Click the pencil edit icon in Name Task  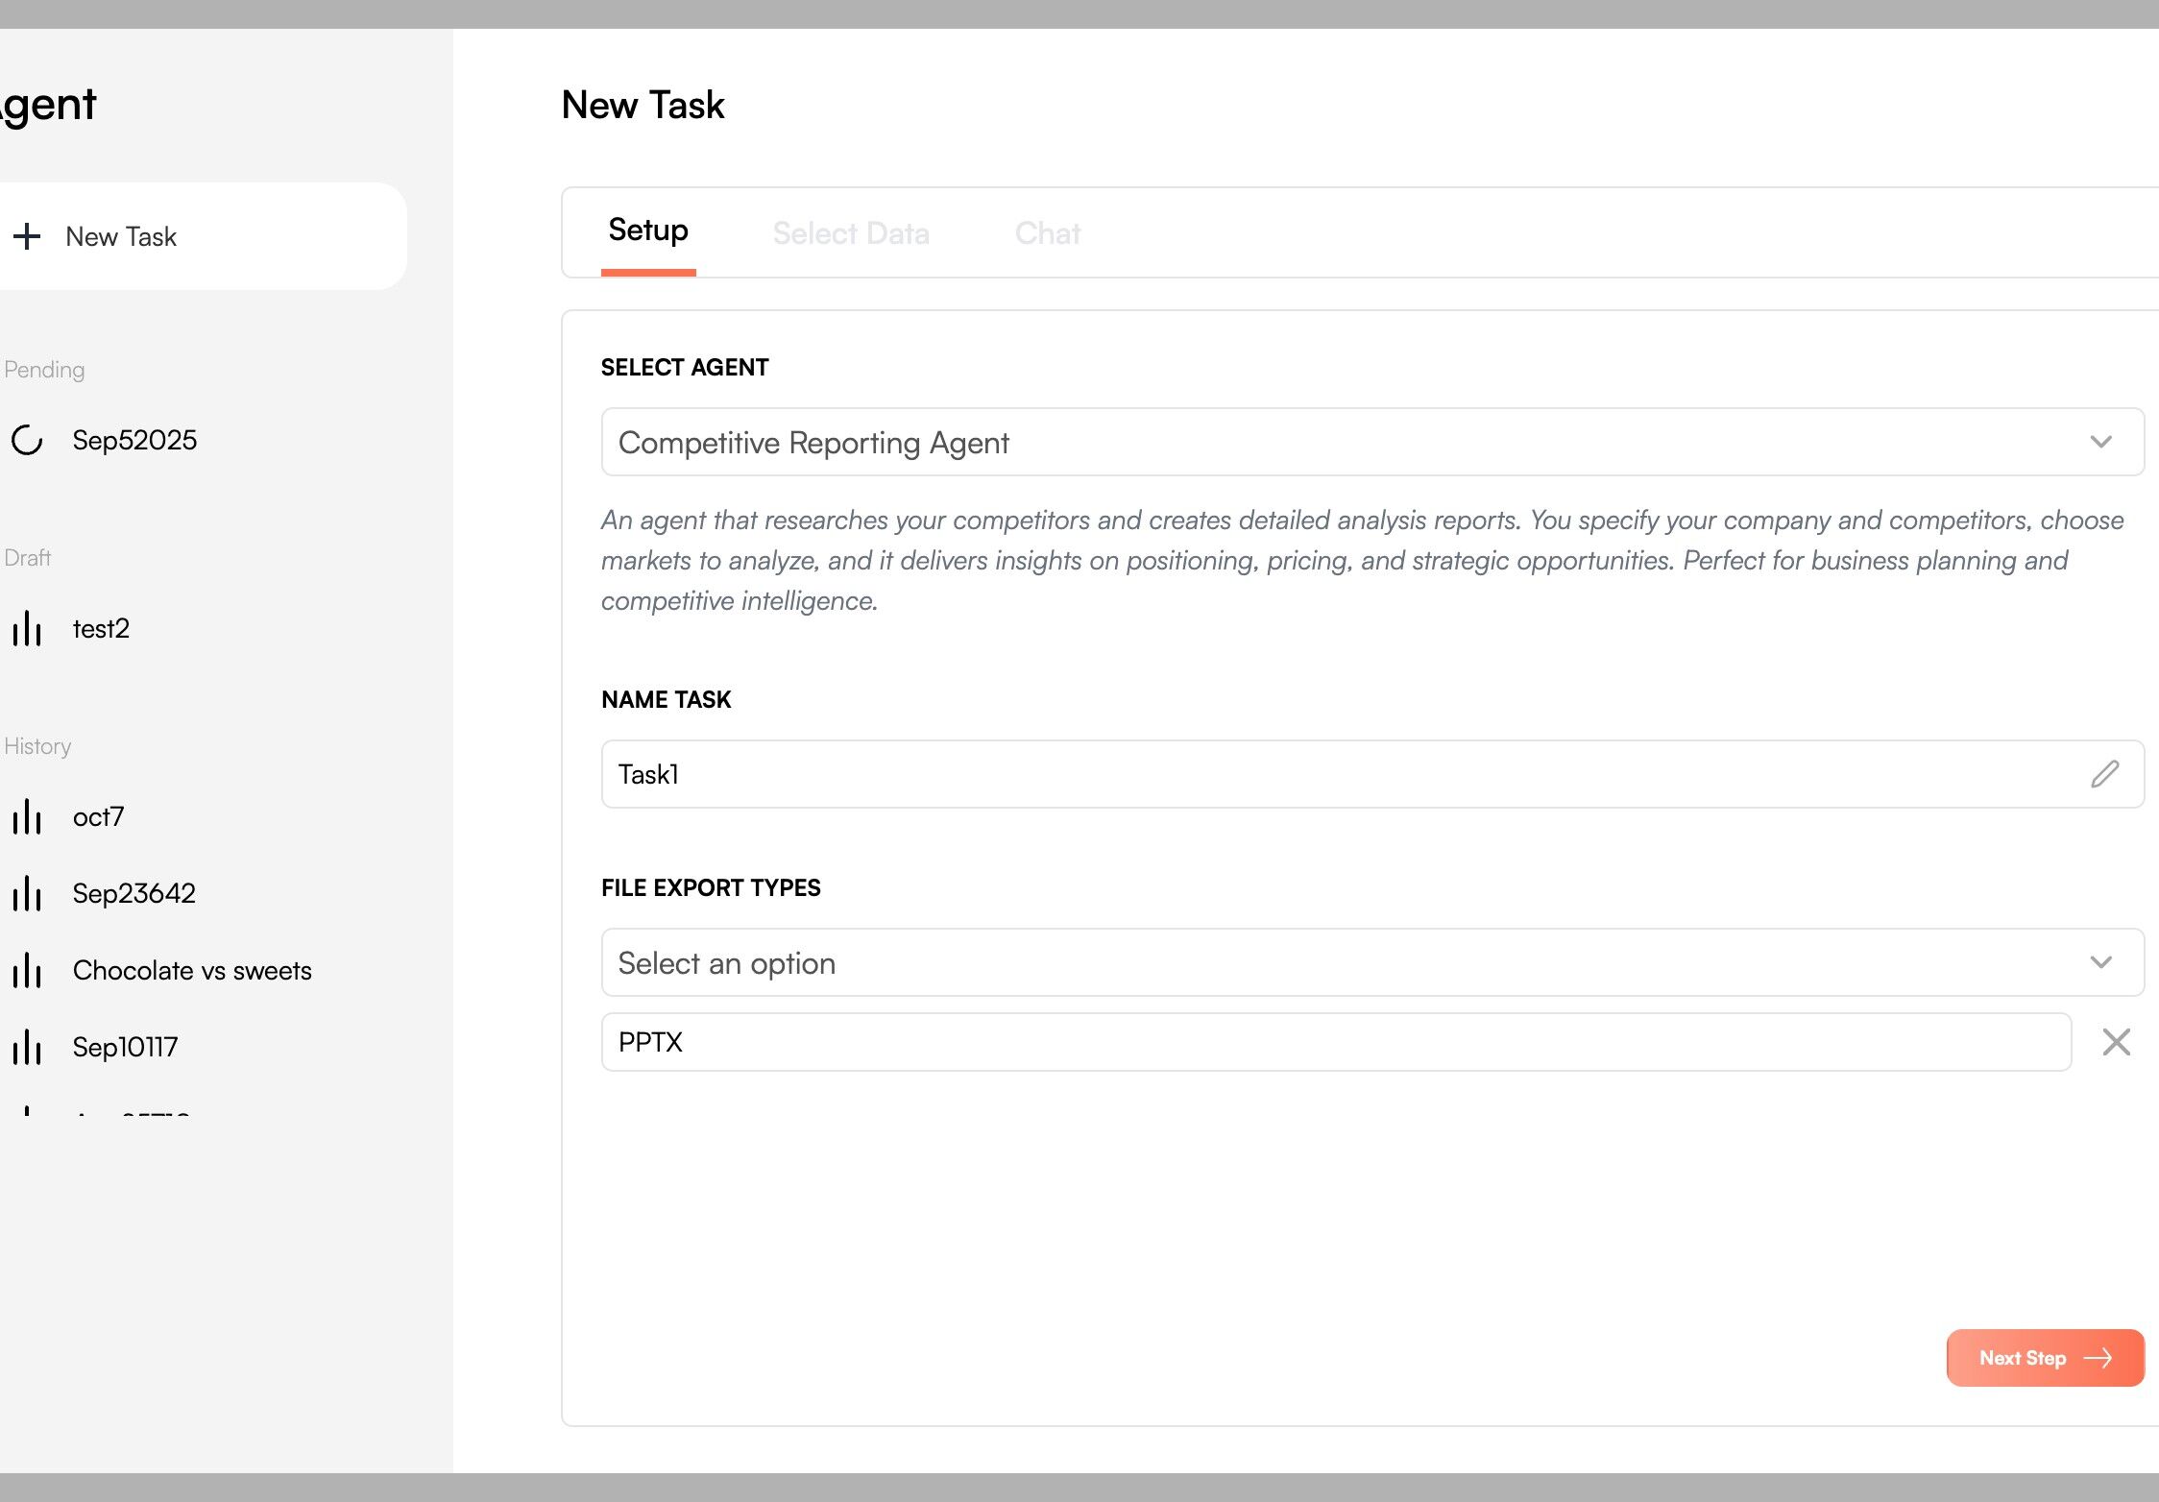click(2104, 774)
